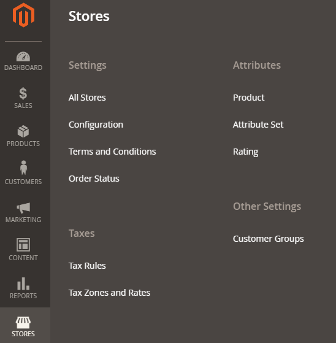Open the Customers person icon
The image size is (336, 343).
pyautogui.click(x=23, y=168)
